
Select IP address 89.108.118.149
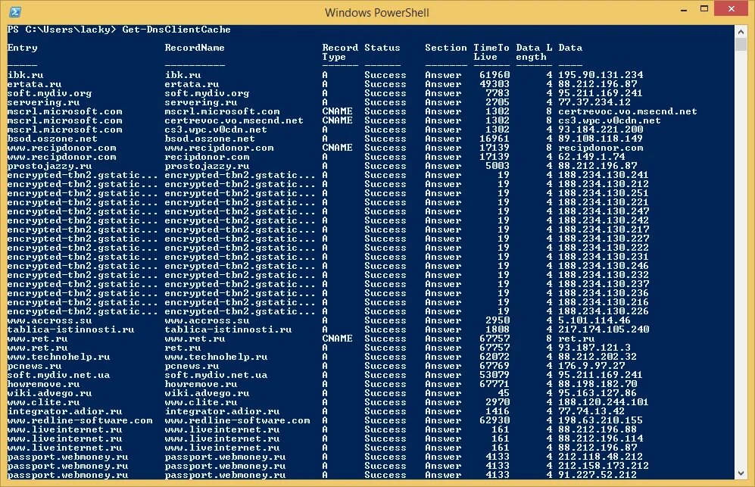point(601,139)
